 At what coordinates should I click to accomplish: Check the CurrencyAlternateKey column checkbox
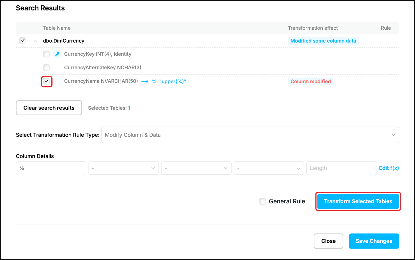[x=46, y=67]
